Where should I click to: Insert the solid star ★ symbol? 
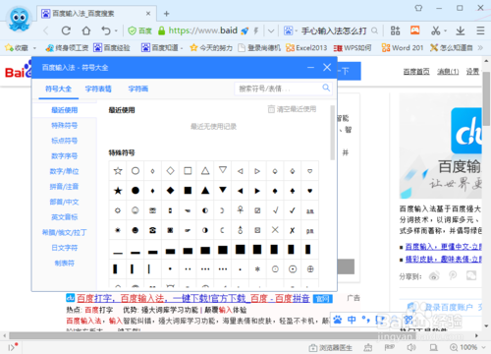[x=118, y=191]
